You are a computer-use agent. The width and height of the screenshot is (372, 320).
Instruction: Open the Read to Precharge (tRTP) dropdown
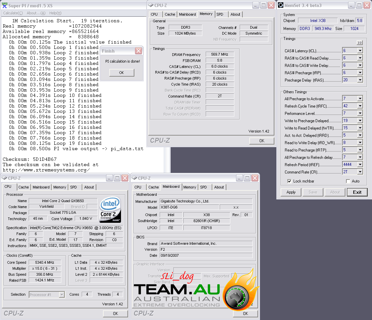point(360,150)
